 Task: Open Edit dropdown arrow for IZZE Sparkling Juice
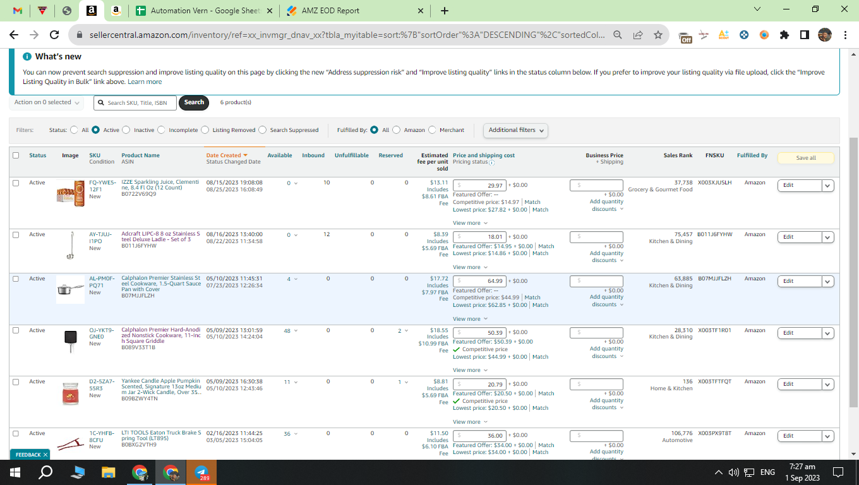pyautogui.click(x=828, y=186)
